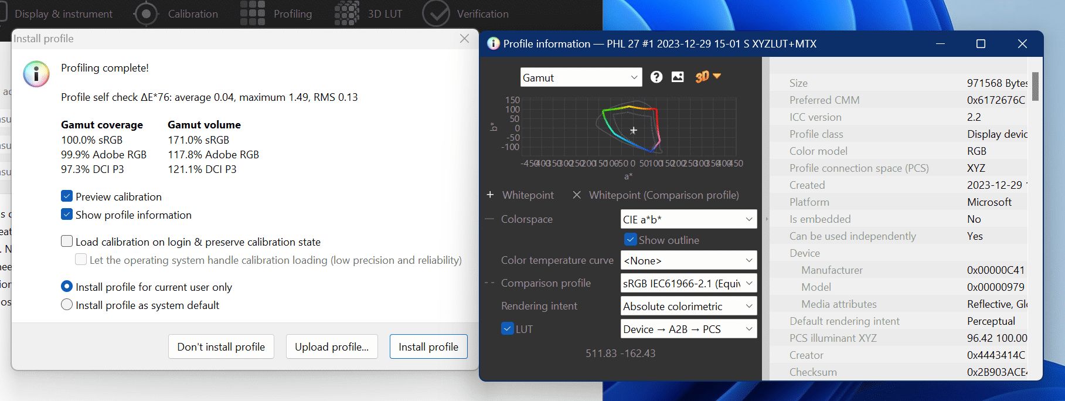Click the Install profile button
This screenshot has height=401, width=1065.
pos(428,346)
